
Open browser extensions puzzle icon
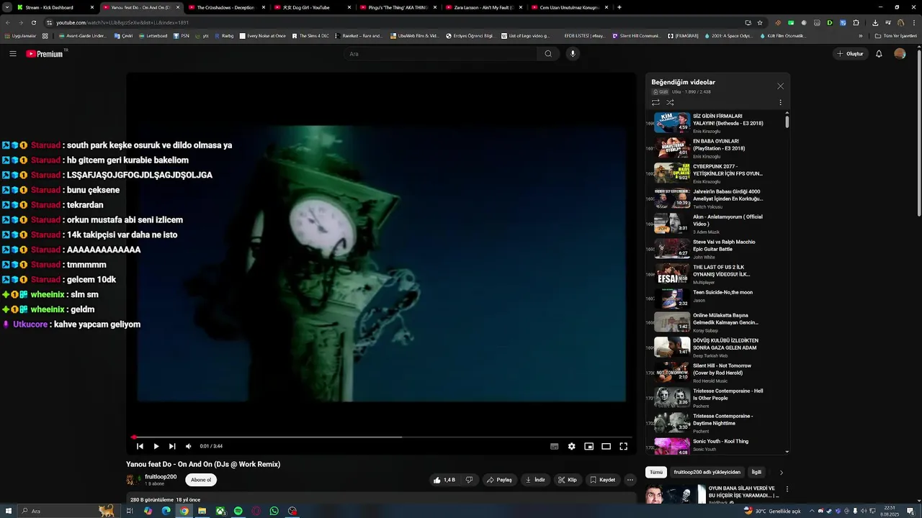click(856, 22)
